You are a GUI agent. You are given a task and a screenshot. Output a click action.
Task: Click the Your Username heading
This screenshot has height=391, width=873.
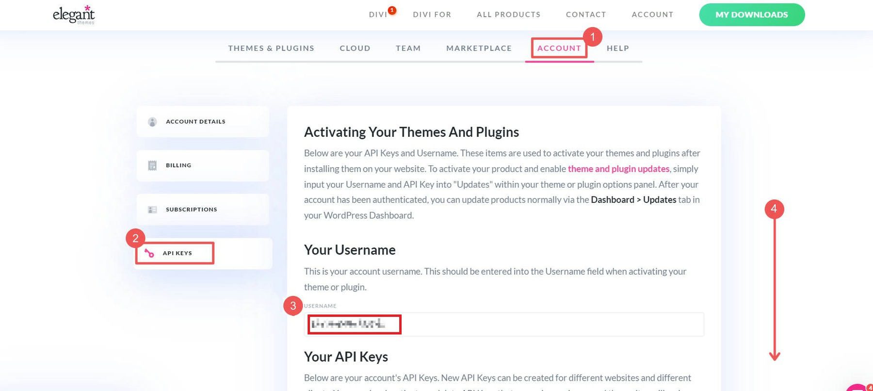coord(350,250)
